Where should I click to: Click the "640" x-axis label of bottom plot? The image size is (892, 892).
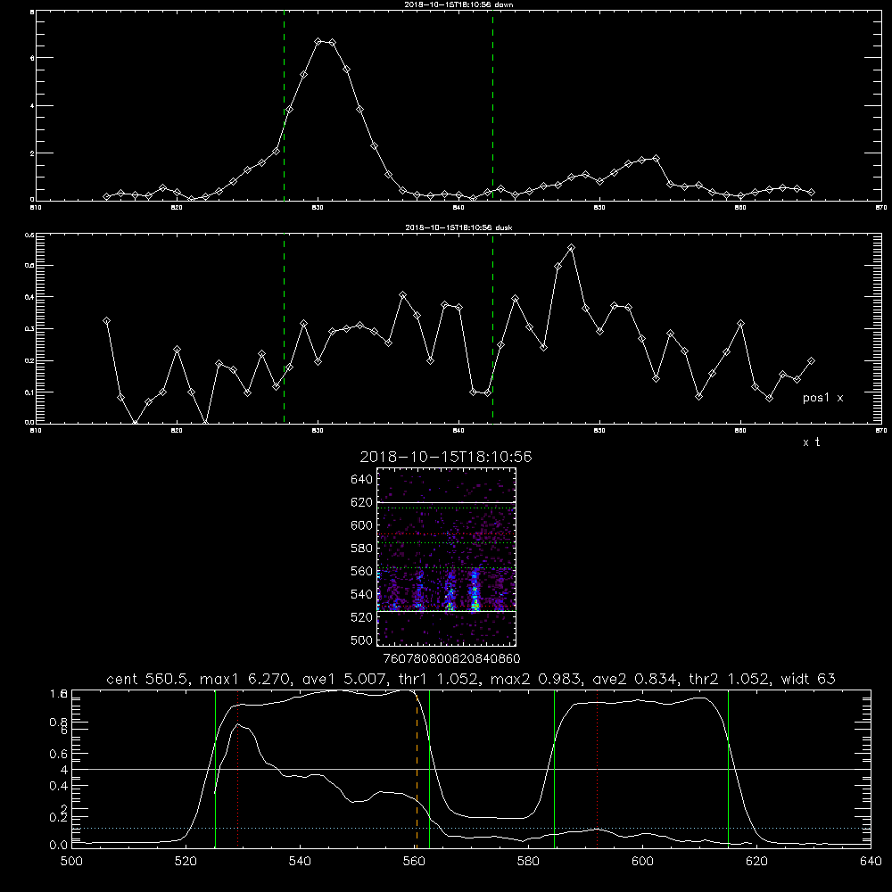pyautogui.click(x=871, y=862)
